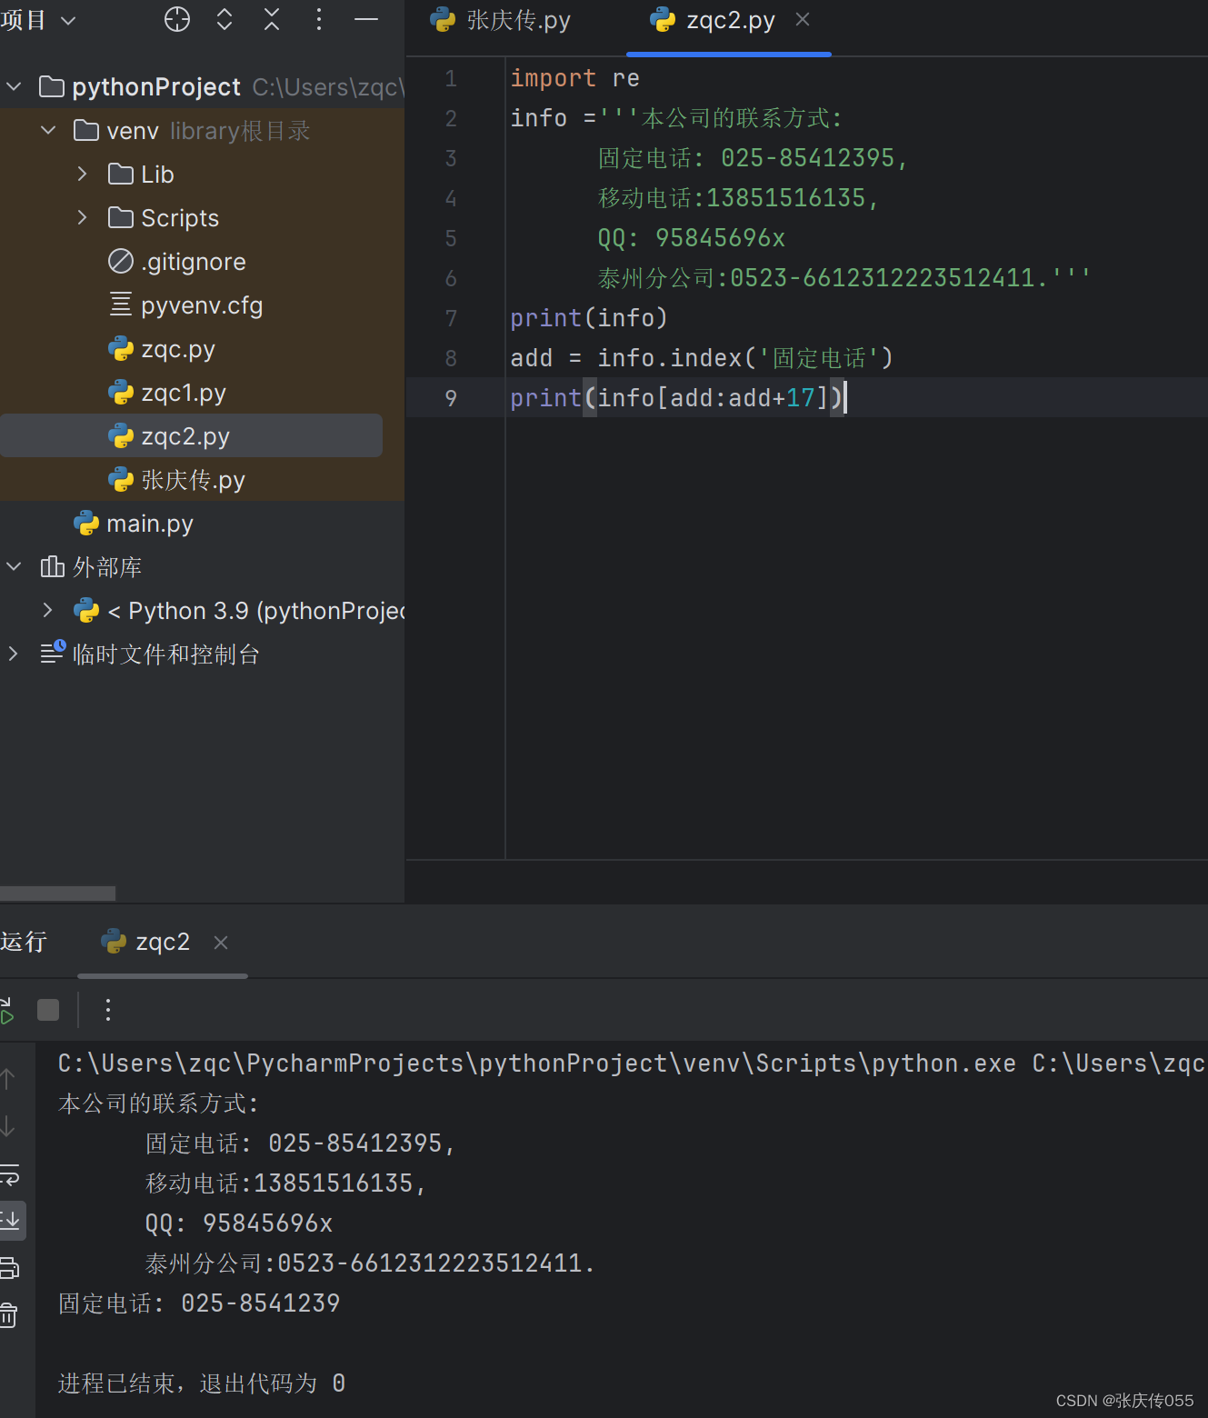Collapse the venv directory

47,130
